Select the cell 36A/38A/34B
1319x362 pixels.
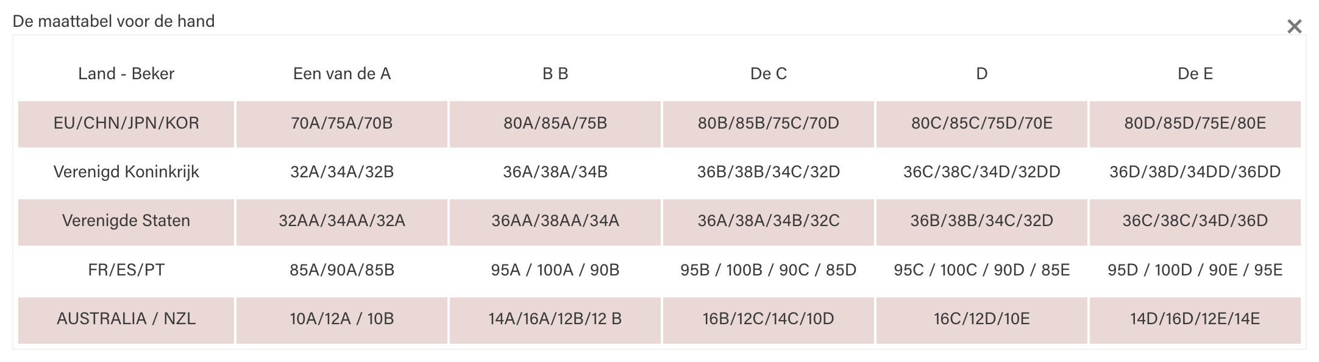pos(555,172)
